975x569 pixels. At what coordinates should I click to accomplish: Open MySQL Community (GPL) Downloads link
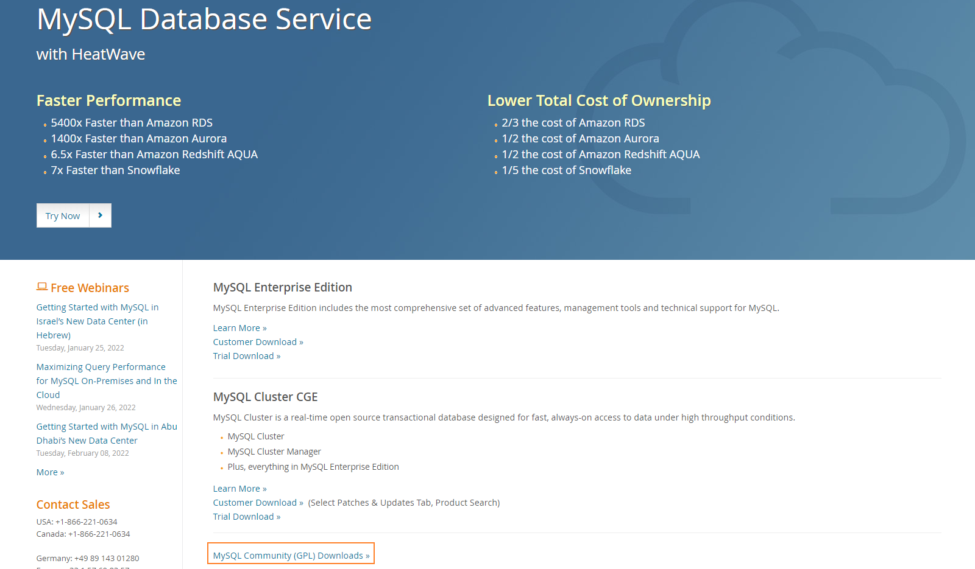click(x=291, y=556)
